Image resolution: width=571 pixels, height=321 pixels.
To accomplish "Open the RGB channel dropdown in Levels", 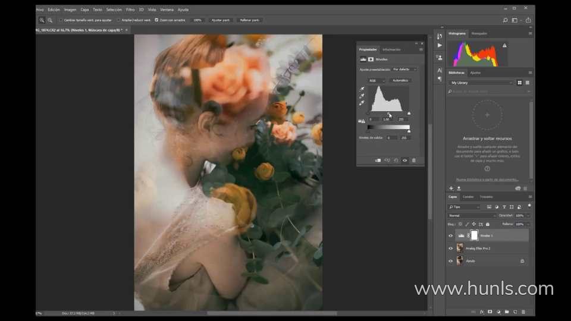I will click(x=376, y=80).
